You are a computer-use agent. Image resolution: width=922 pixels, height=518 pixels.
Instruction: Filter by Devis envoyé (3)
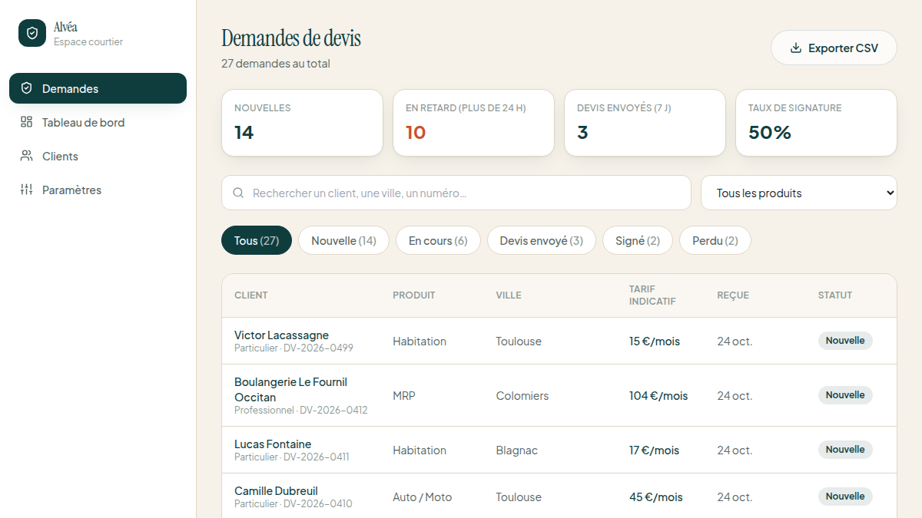[542, 240]
